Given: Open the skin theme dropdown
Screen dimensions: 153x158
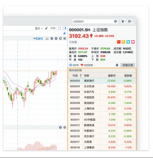Looking at the screenshot, I should pos(123,21).
